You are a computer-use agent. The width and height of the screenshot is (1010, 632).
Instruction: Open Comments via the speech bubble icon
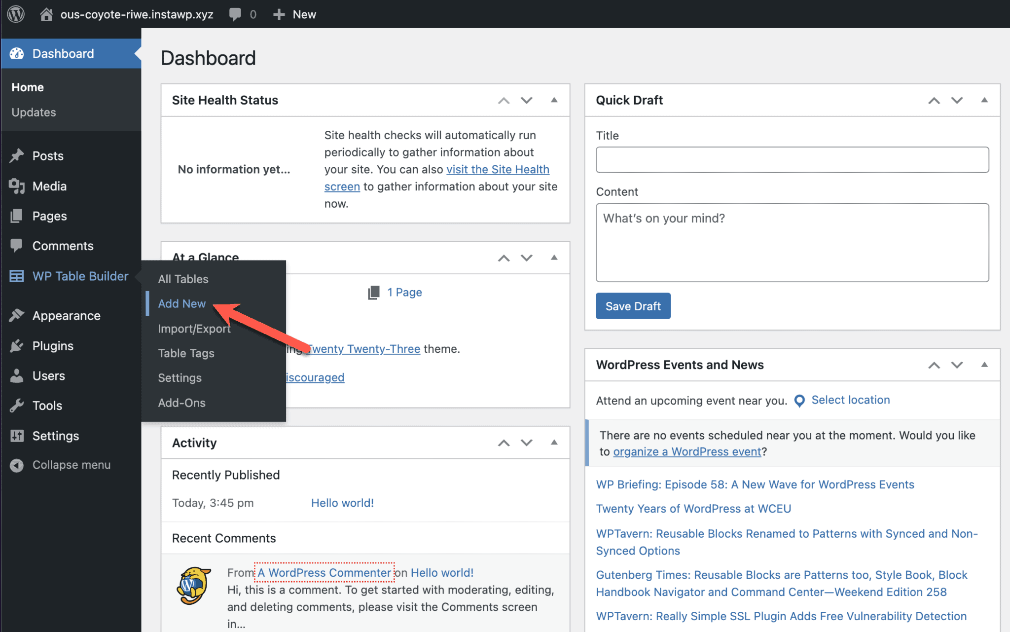tap(17, 246)
